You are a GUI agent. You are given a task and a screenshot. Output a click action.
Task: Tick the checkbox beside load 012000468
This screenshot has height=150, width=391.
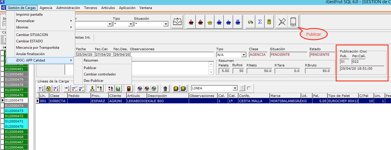(x=2, y=137)
